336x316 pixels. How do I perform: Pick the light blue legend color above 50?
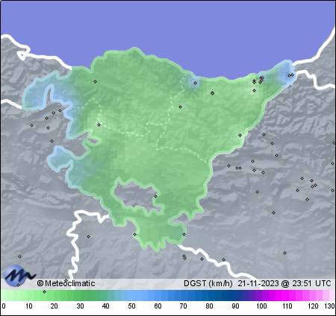[x=131, y=296]
